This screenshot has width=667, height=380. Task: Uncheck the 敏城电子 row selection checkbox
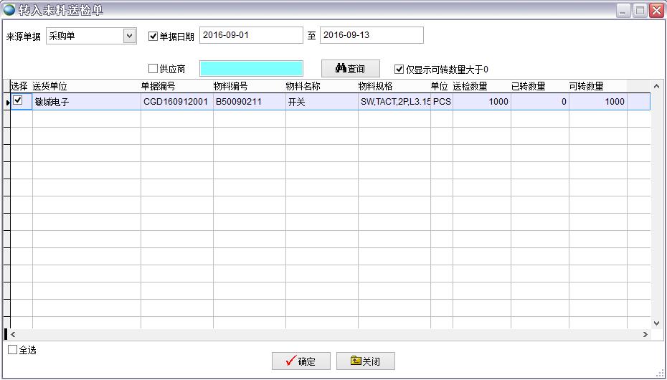click(19, 101)
